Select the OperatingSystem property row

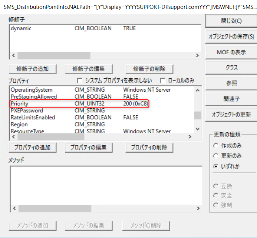point(102,90)
